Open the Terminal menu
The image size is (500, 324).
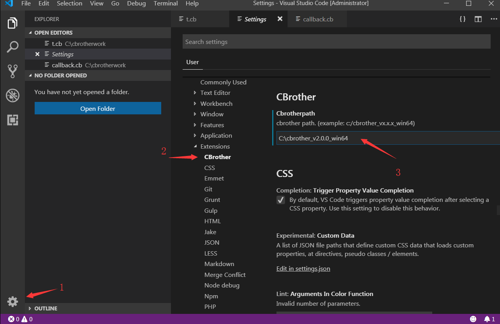click(x=165, y=4)
